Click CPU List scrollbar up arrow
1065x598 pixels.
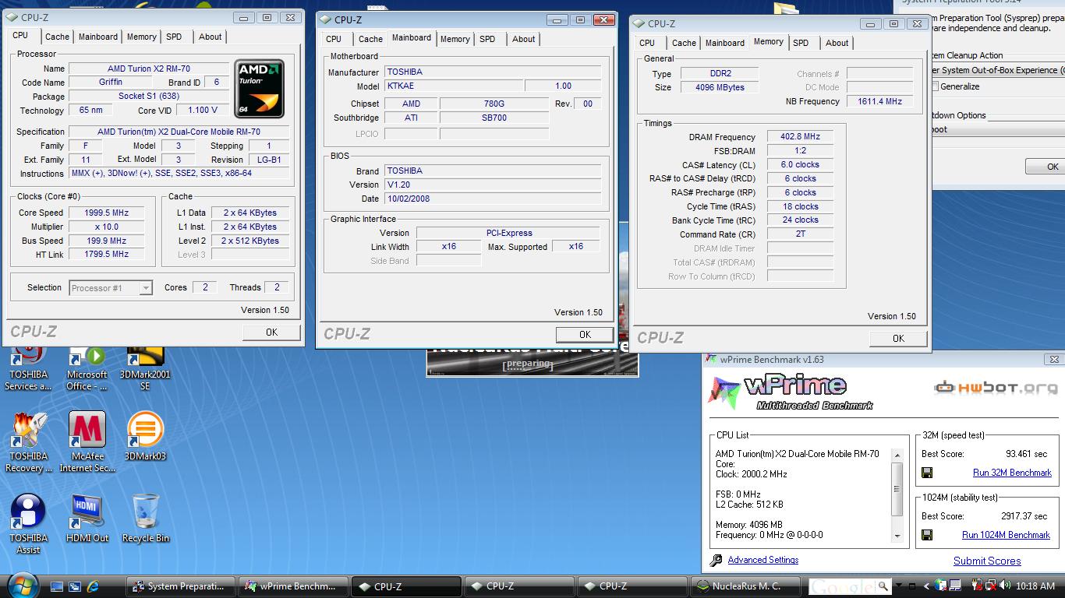[x=897, y=456]
